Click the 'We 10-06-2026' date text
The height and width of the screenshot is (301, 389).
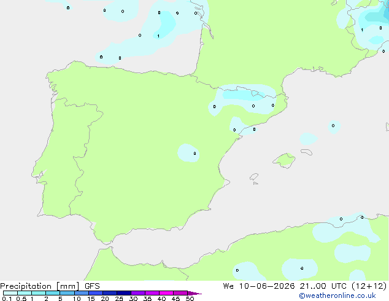coord(259,286)
